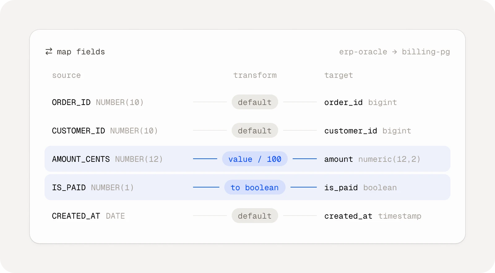Click the NUMBER(10) type next to CUSTOMER_ID
This screenshot has width=495, height=273.
click(x=134, y=131)
